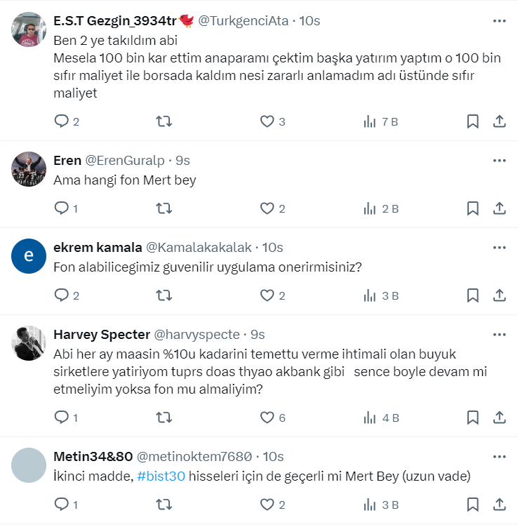Share Metin34&80's tweet
This screenshot has width=518, height=527.
point(500,505)
